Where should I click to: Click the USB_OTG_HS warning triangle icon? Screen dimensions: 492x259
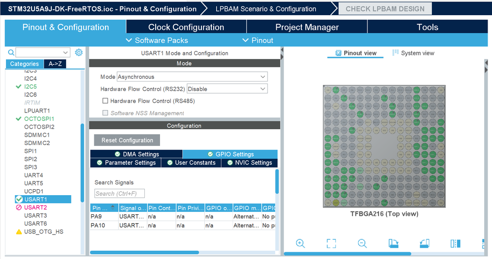[x=19, y=232]
